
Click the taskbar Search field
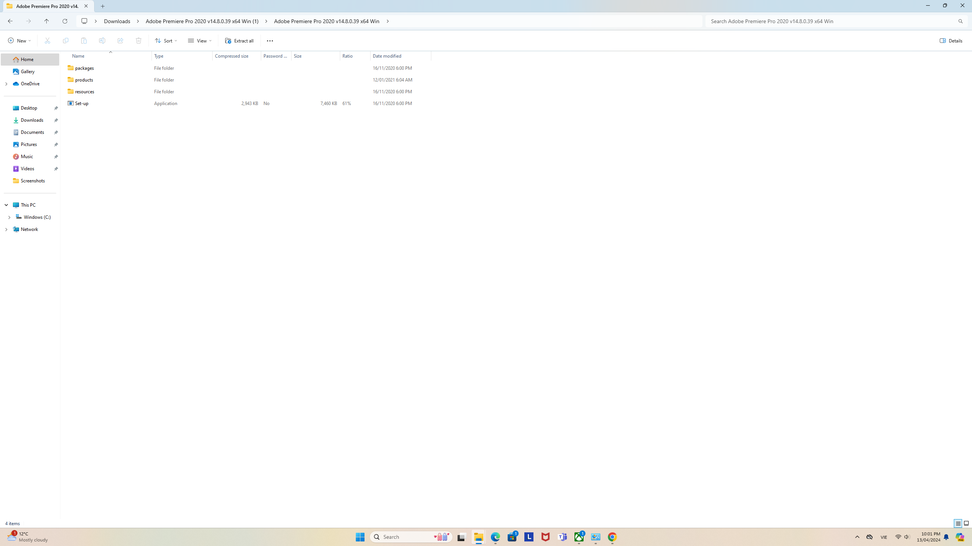[x=411, y=537]
